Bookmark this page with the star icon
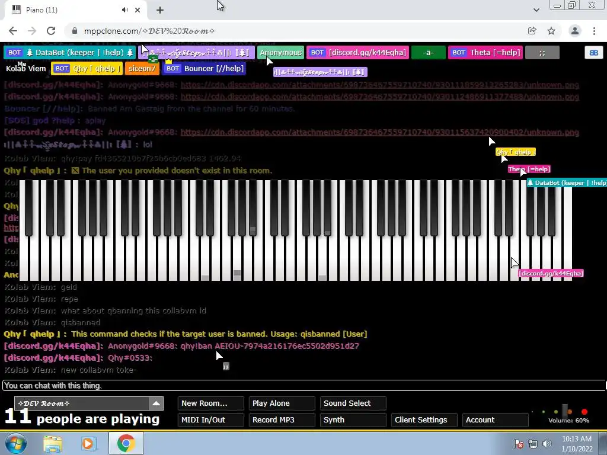Screen dimensions: 607x455 [x=551, y=31]
